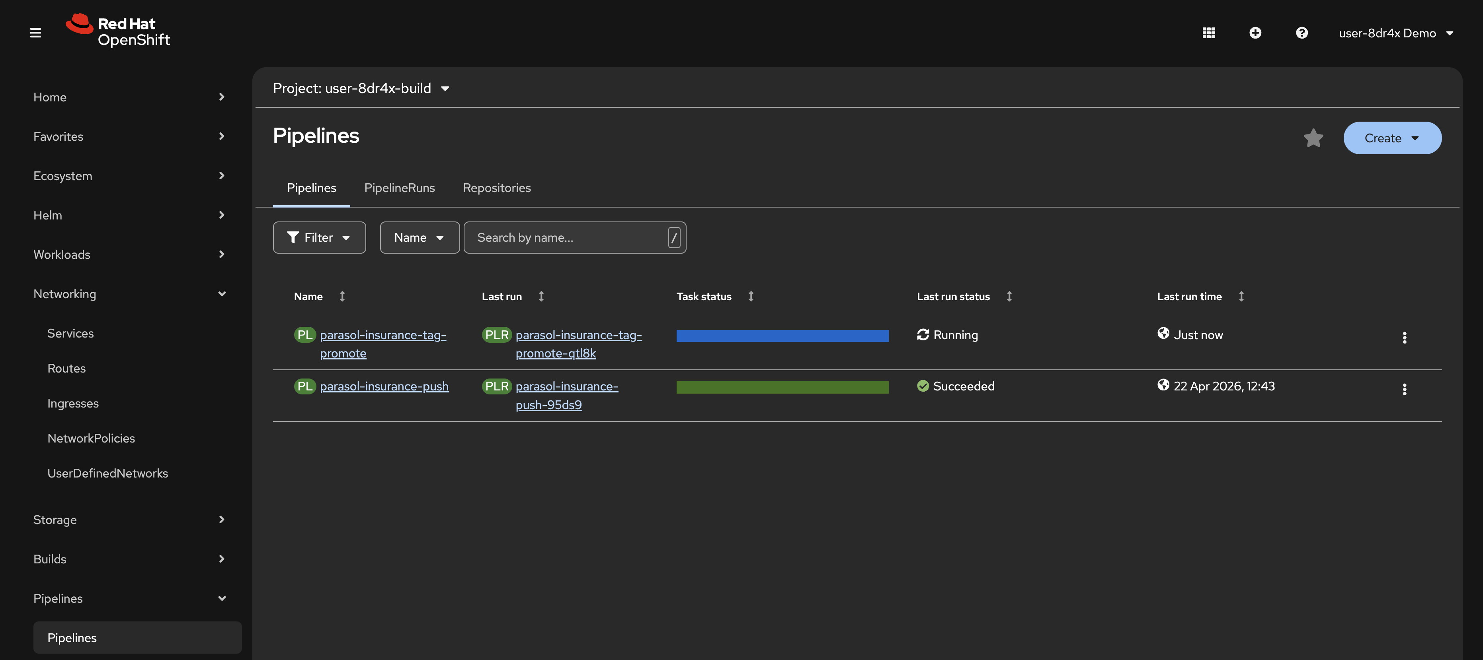Image resolution: width=1483 pixels, height=660 pixels.
Task: Open the Name search-type dropdown
Action: tap(419, 237)
